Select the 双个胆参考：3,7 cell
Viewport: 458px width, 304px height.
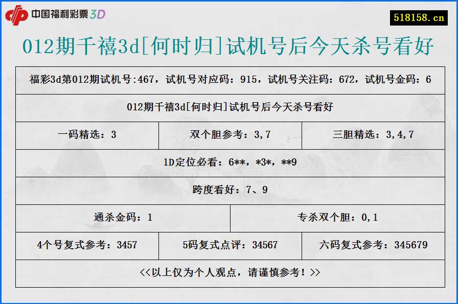[x=229, y=135]
